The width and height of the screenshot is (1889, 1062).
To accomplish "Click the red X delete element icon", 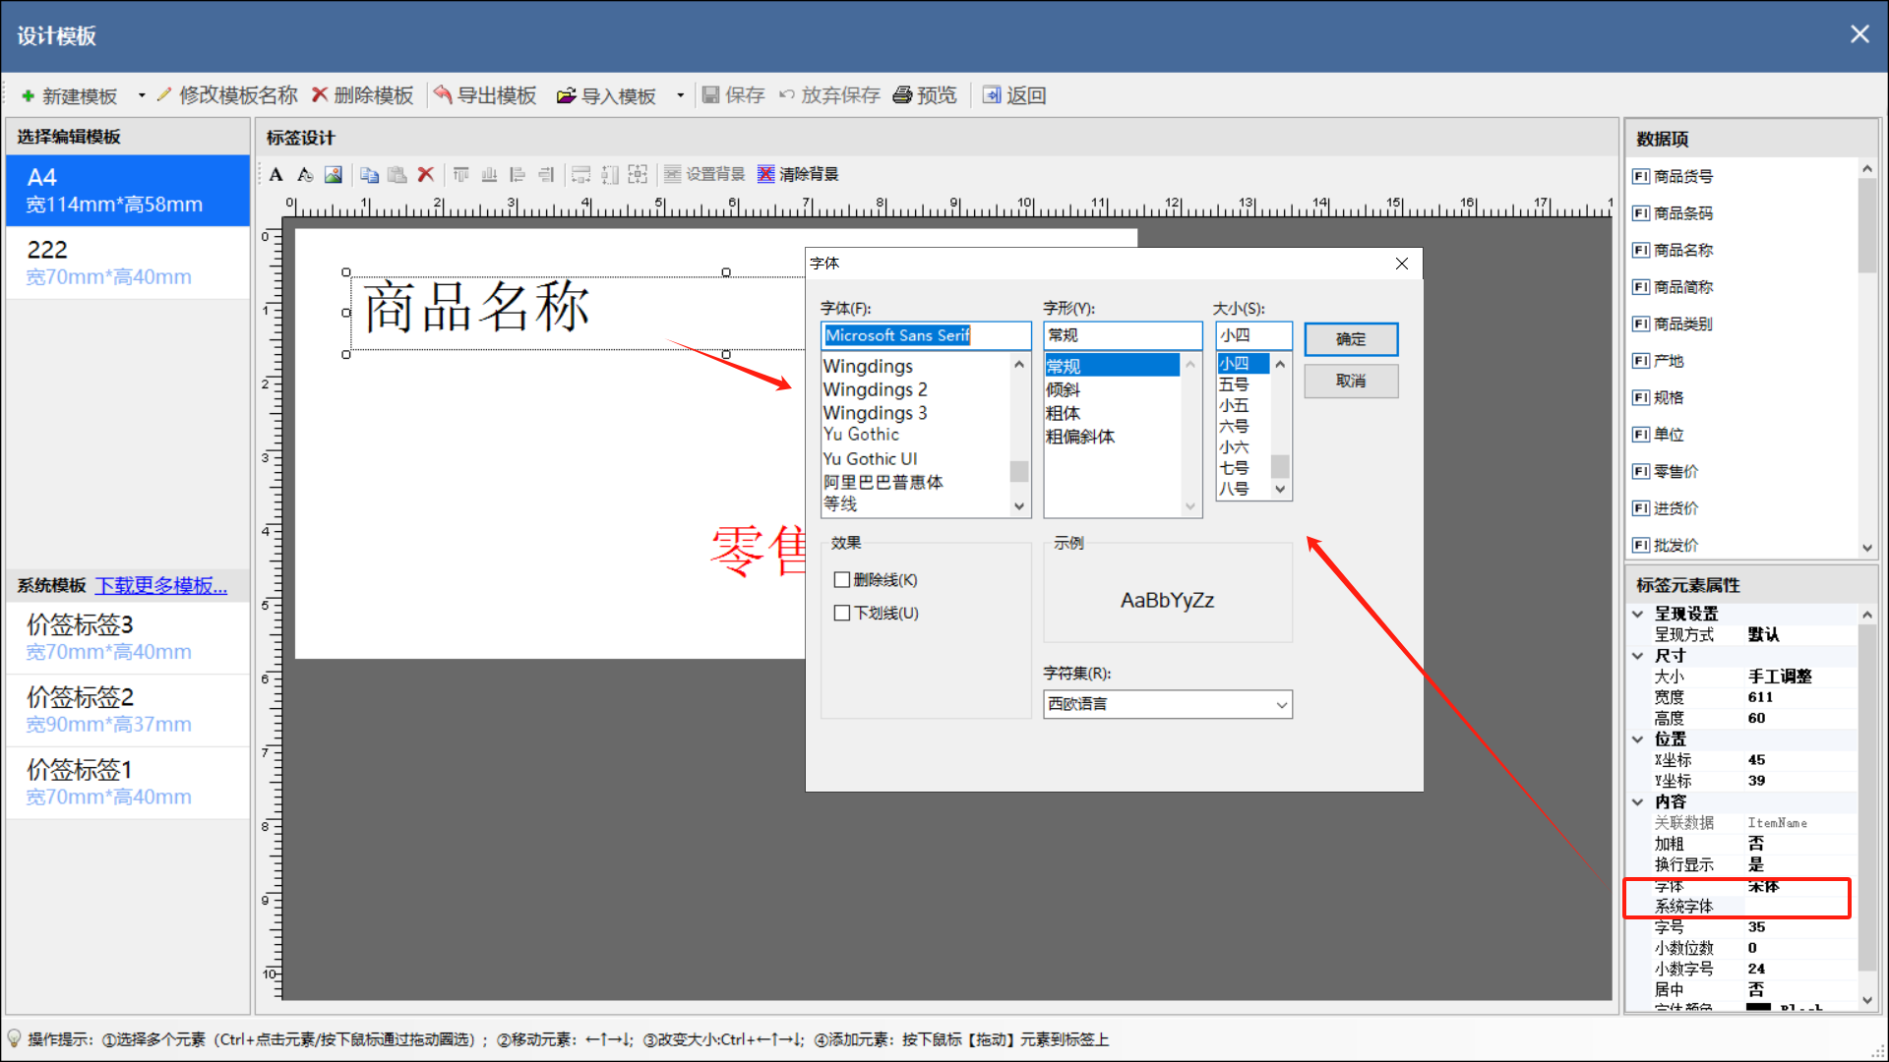I will point(425,174).
